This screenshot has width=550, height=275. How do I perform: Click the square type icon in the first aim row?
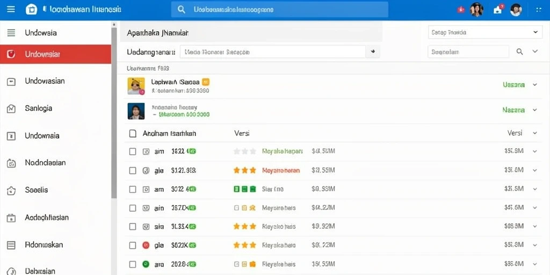click(146, 151)
